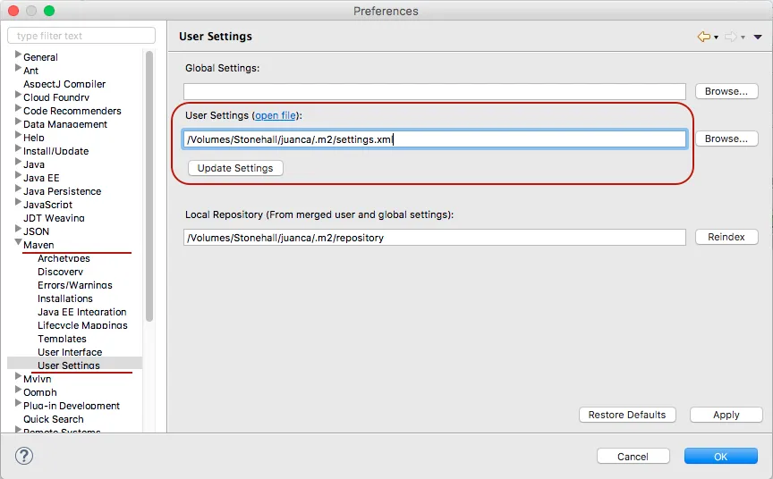The height and width of the screenshot is (479, 773).
Task: Click the forward navigation arrow icon
Action: [730, 37]
